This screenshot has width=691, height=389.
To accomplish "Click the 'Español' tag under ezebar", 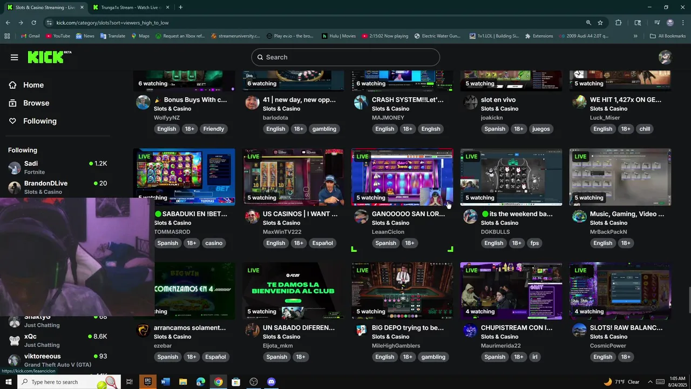I will click(215, 357).
